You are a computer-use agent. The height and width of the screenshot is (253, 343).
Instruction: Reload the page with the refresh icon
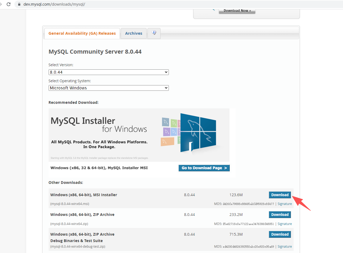click(9, 4)
